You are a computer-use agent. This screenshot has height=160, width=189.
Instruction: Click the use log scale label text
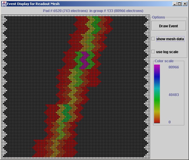tap(167, 52)
